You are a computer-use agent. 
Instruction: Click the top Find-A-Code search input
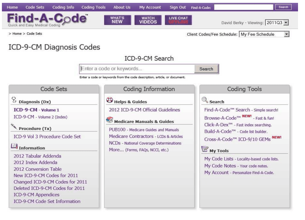tap(243, 7)
